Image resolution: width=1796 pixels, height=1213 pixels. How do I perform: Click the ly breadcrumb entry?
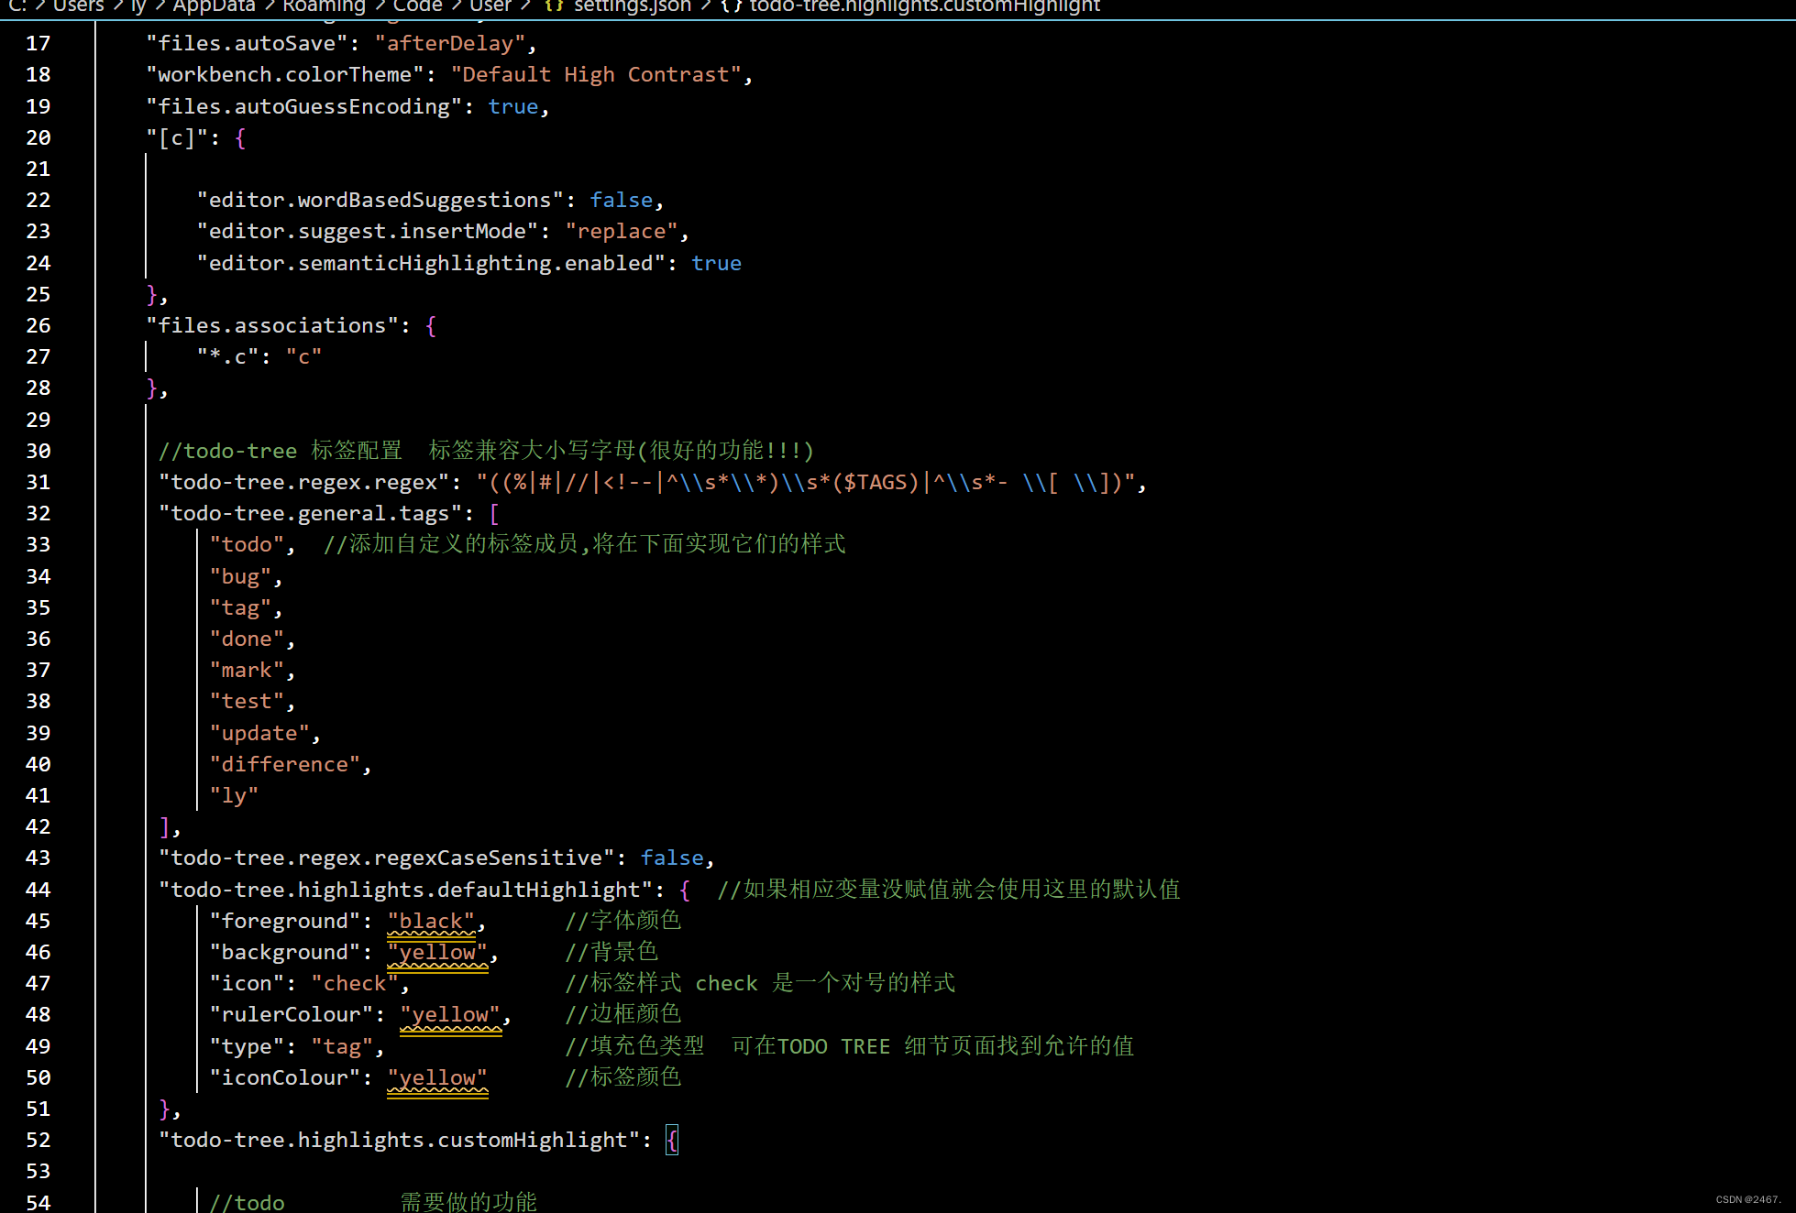click(138, 7)
